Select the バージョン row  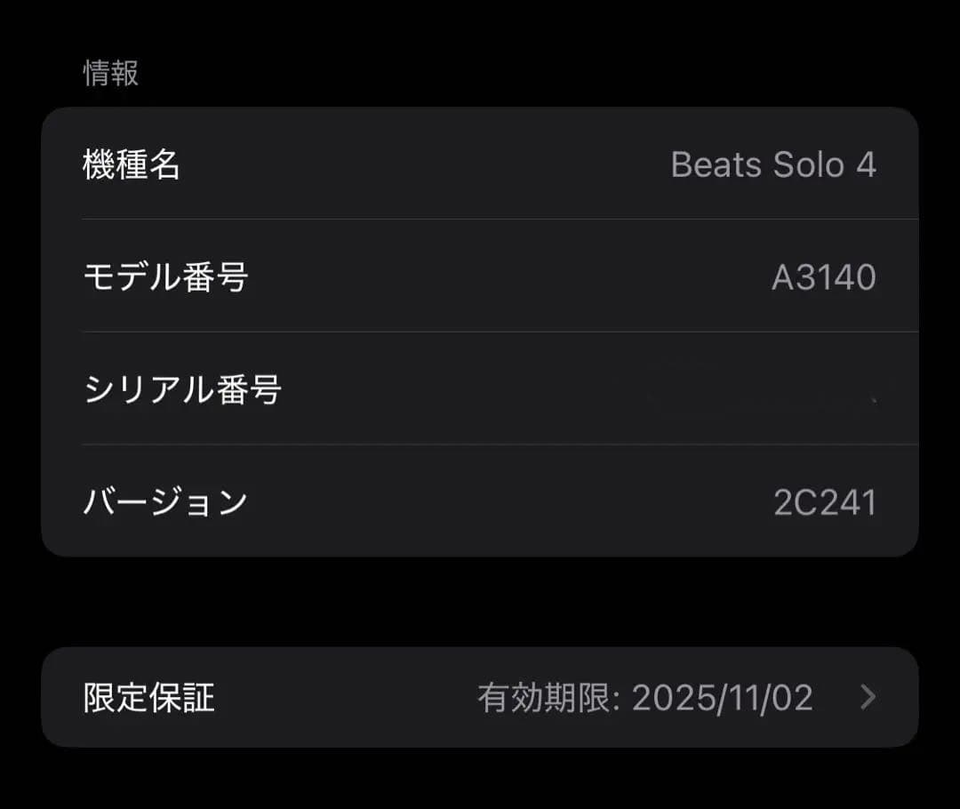pos(480,501)
